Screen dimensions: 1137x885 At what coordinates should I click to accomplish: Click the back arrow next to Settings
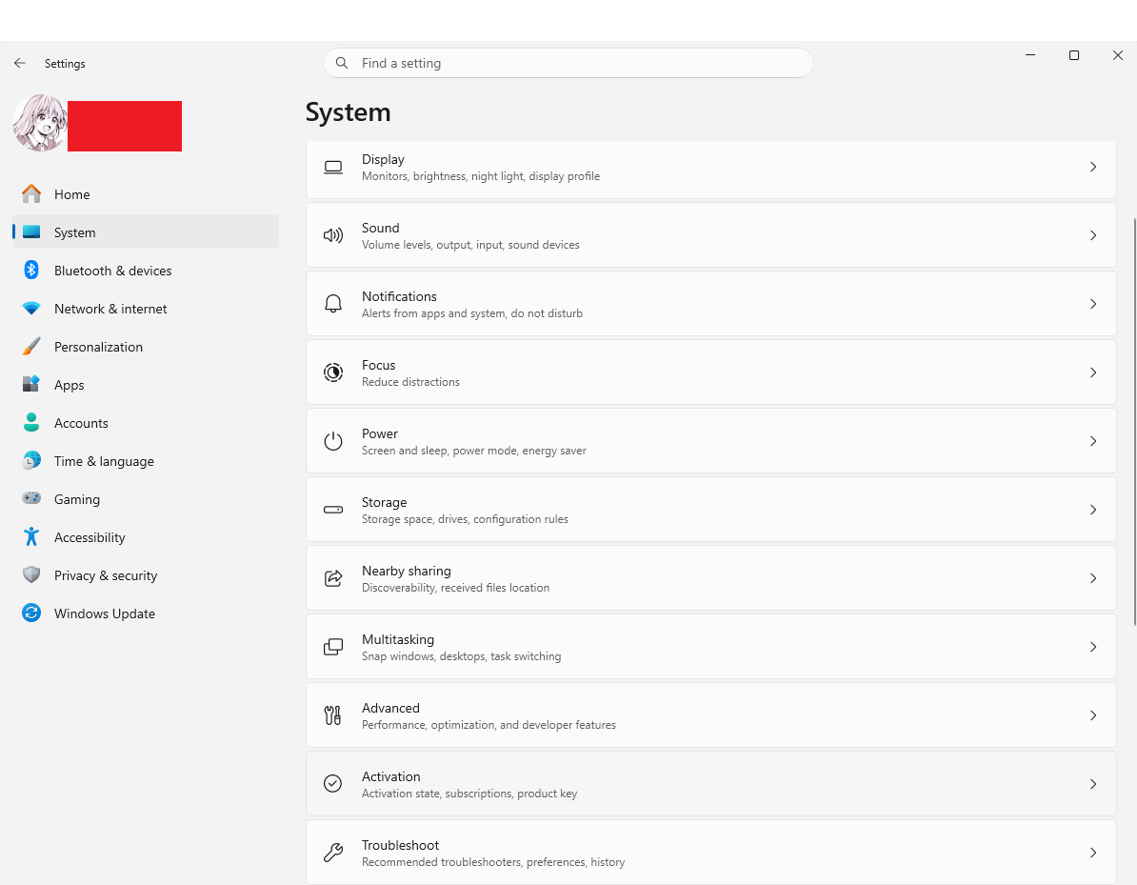pos(20,63)
